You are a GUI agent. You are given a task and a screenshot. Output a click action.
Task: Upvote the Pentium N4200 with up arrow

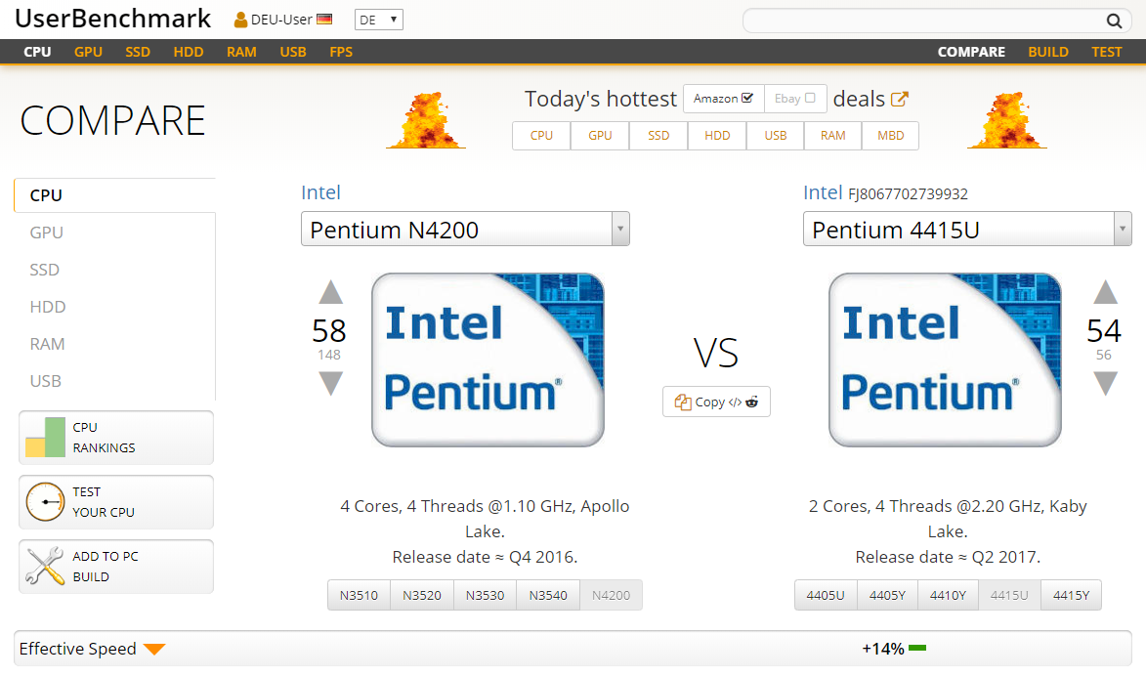330,292
